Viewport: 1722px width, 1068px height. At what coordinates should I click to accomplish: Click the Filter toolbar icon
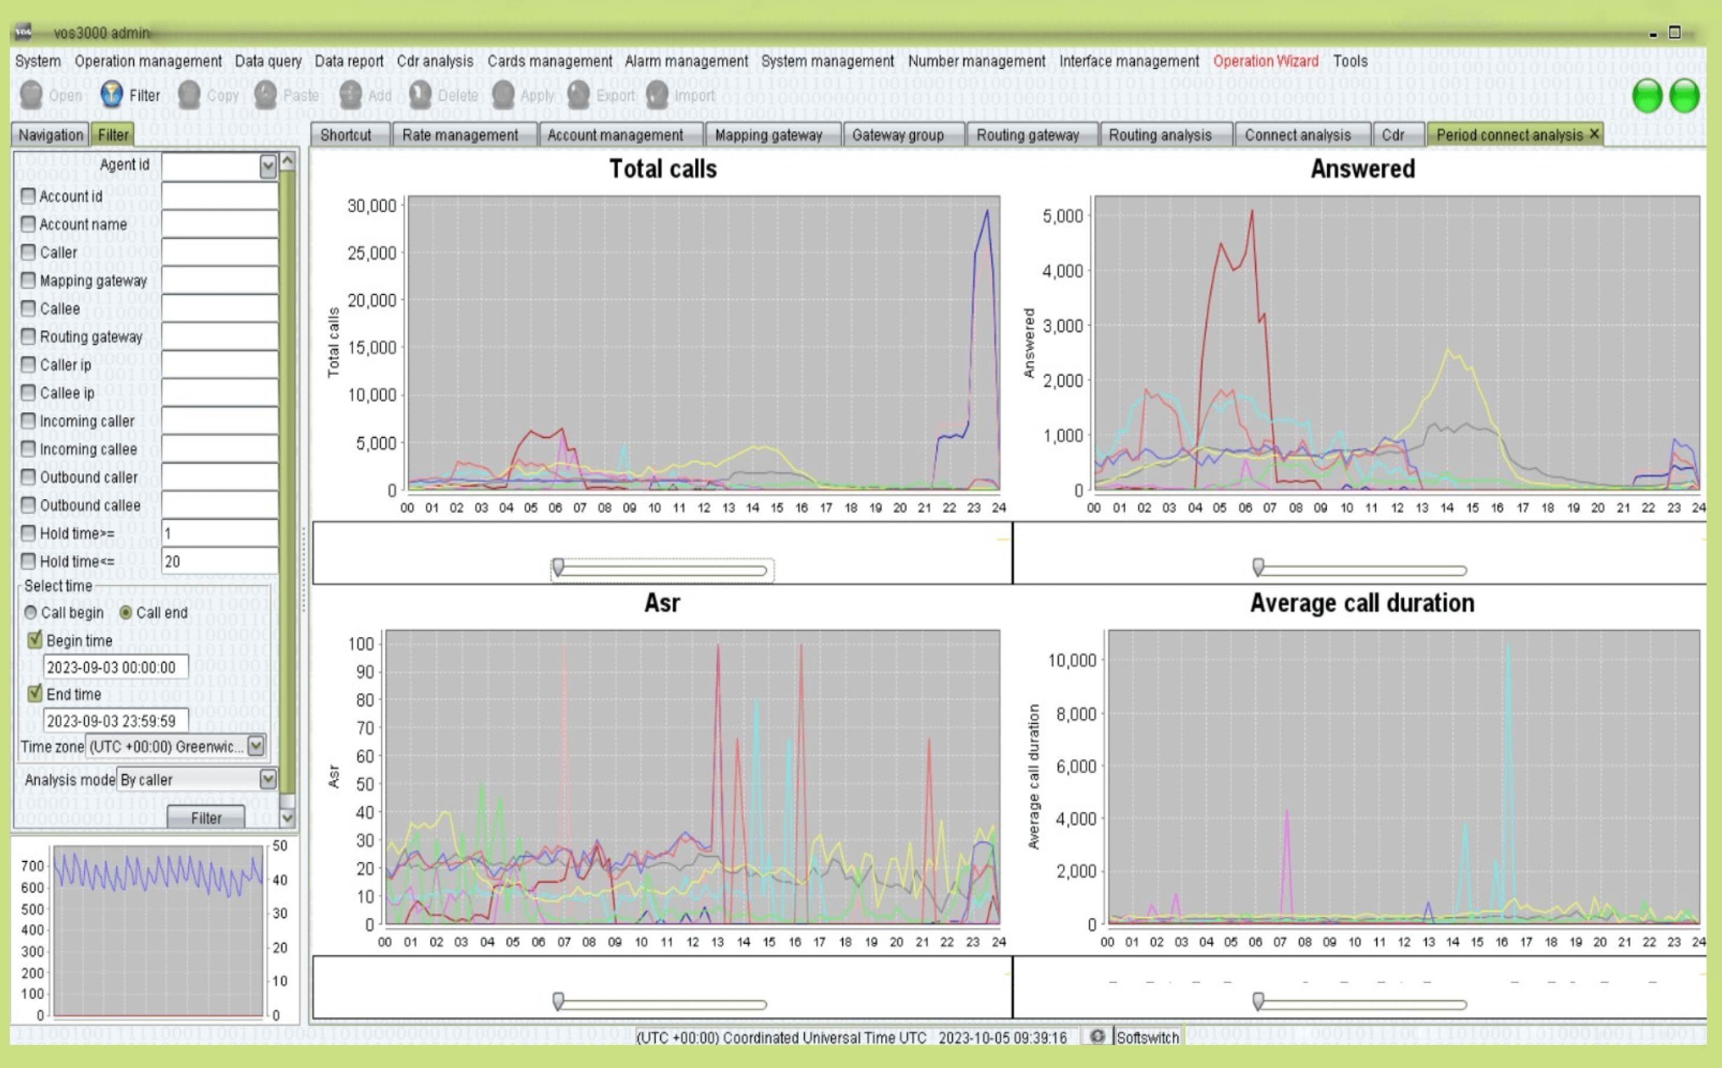(x=112, y=94)
